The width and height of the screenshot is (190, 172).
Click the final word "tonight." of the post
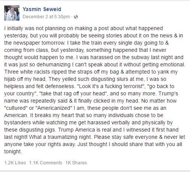pyautogui.click(x=13, y=152)
